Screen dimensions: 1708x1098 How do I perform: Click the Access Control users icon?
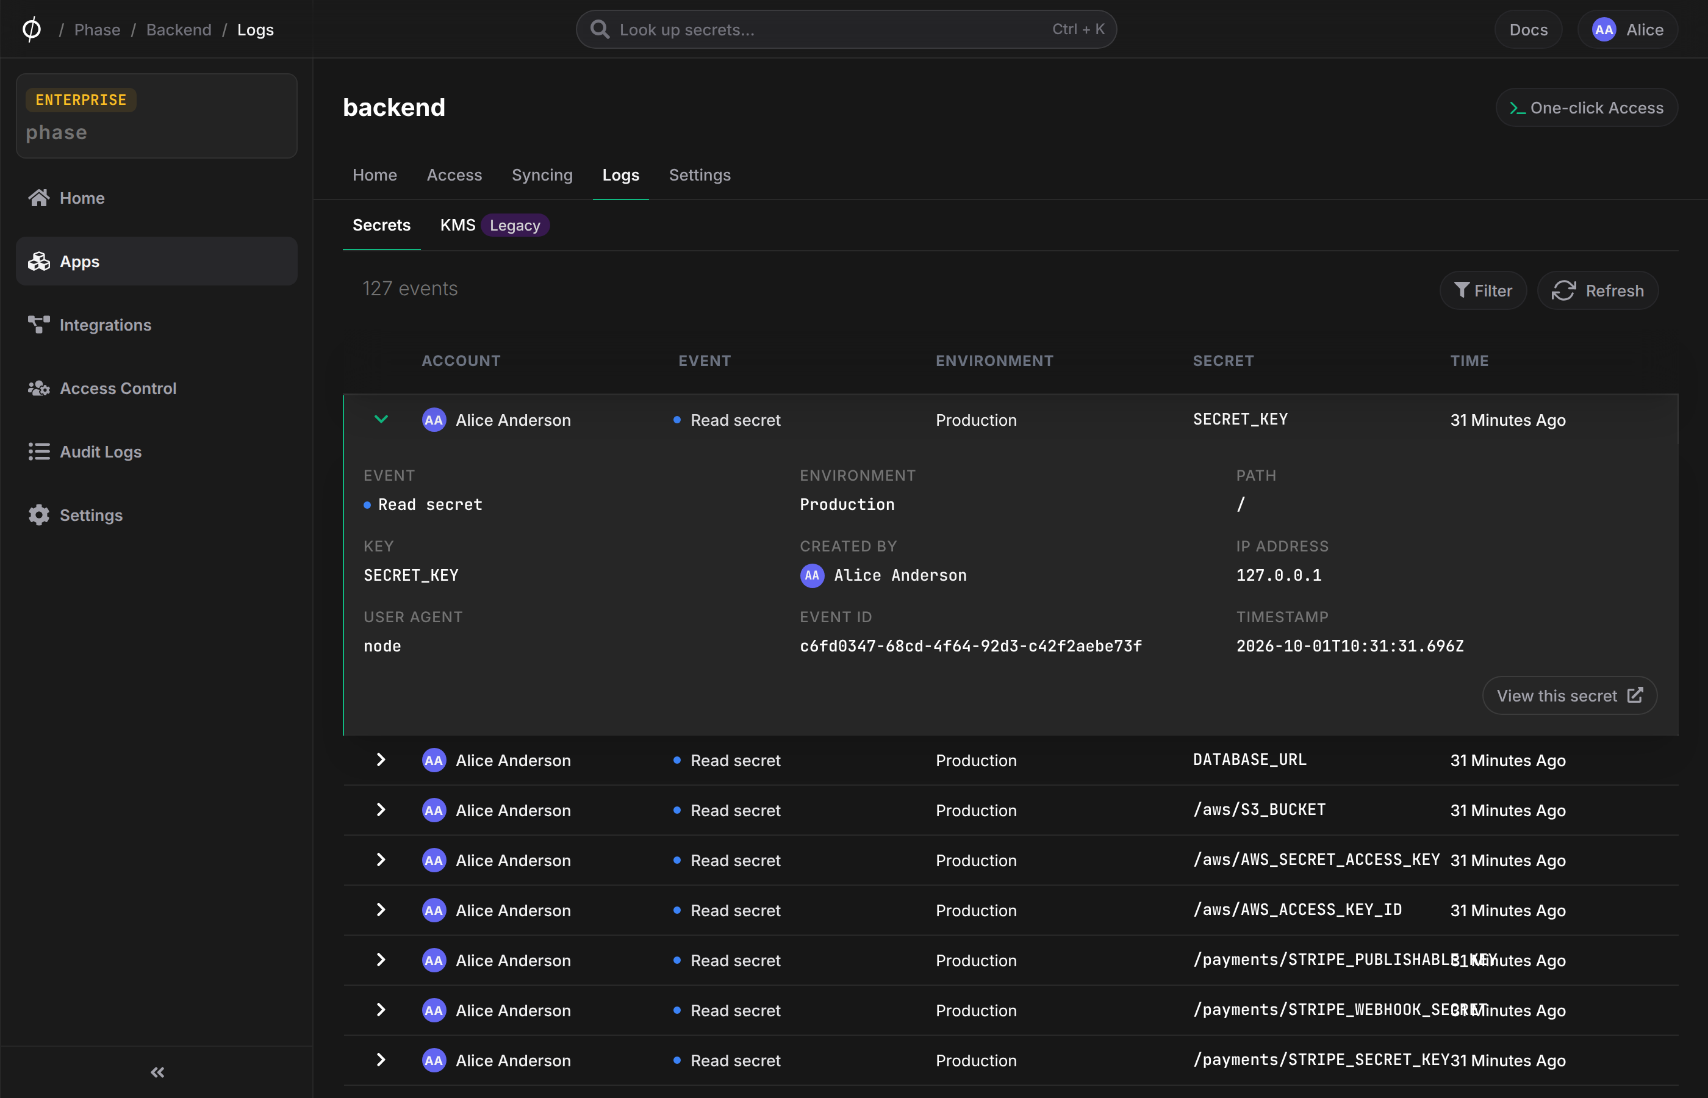(38, 388)
